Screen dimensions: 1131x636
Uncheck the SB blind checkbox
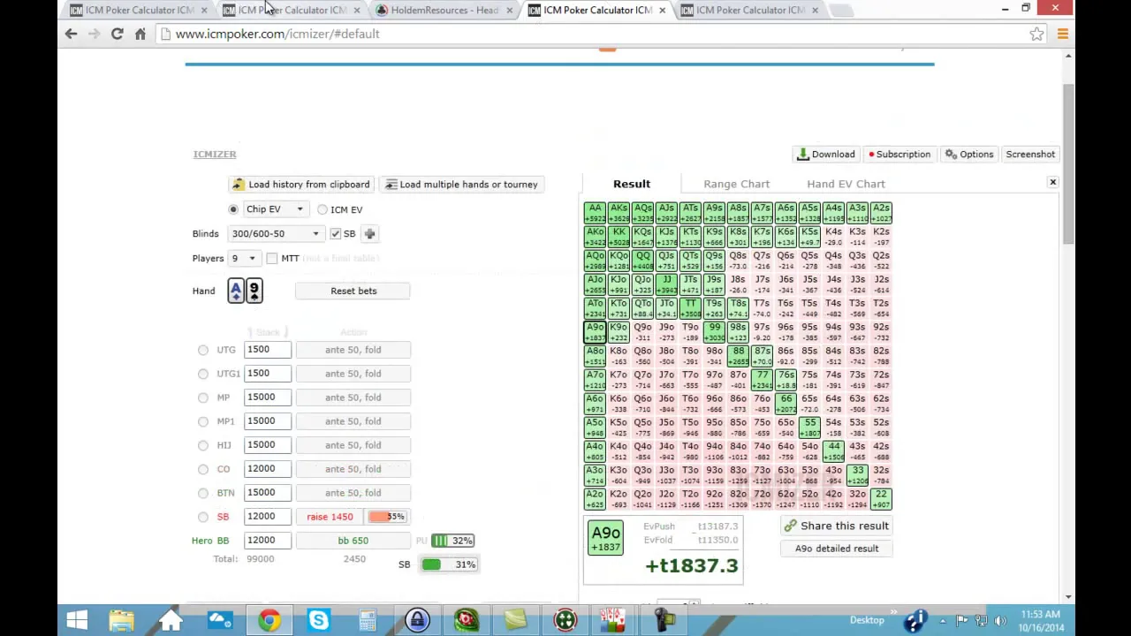pyautogui.click(x=335, y=233)
